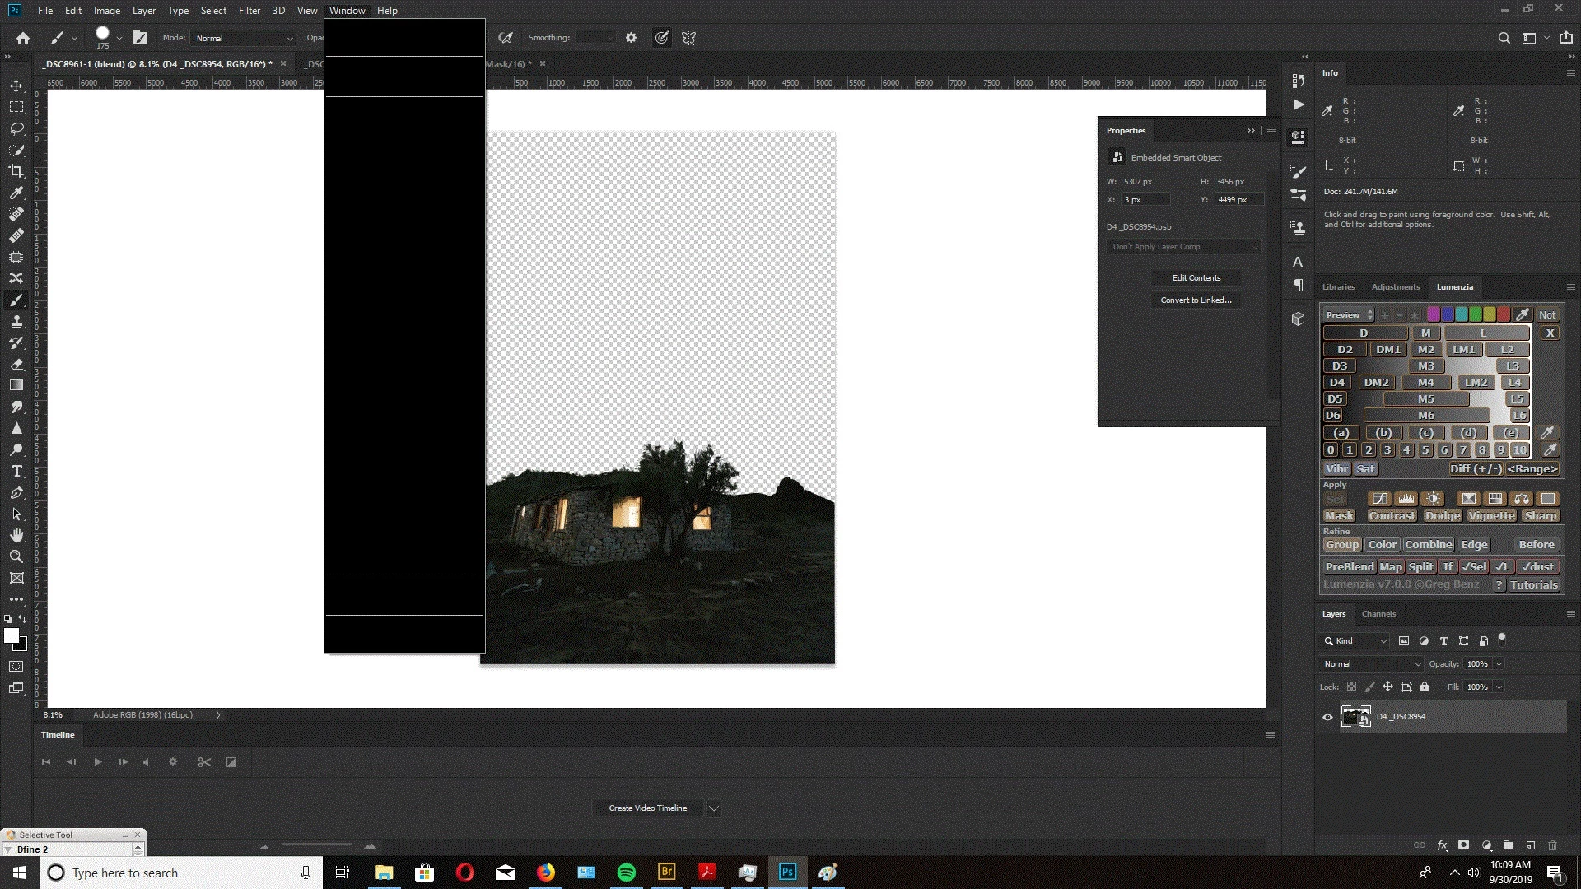Select the Horizontal Type tool
This screenshot has height=889, width=1581.
point(16,471)
